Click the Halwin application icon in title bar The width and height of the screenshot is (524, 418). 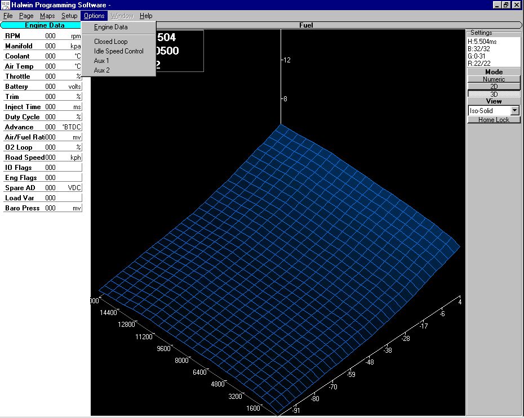5,5
